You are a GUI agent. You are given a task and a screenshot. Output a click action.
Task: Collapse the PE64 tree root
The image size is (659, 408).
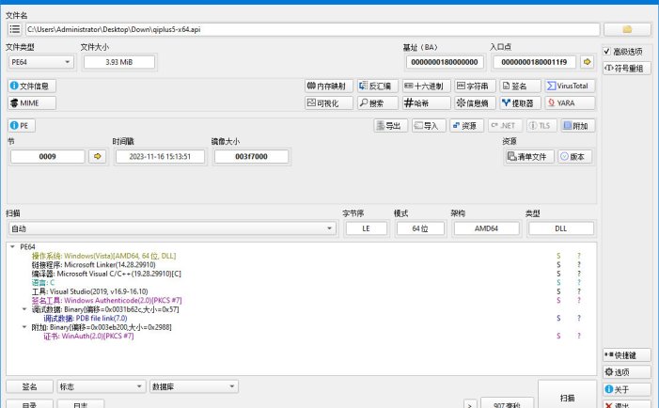(12, 246)
